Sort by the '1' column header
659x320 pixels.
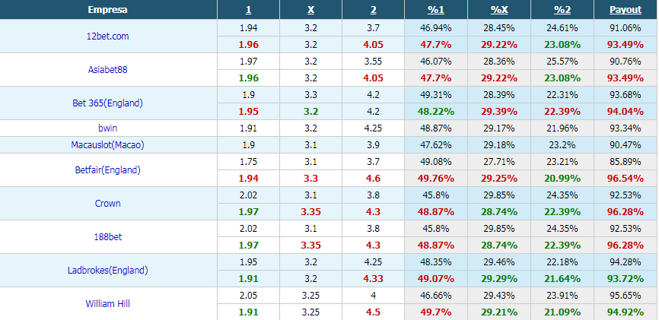tap(248, 10)
